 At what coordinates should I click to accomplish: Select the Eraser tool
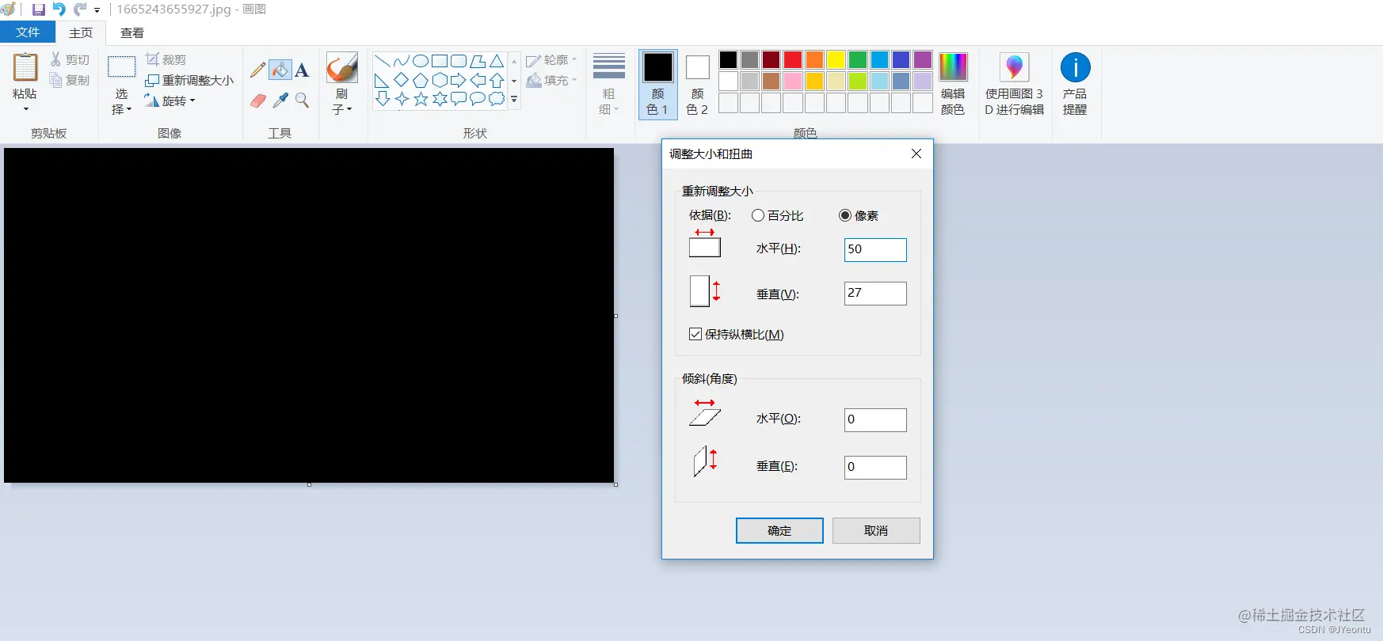pyautogui.click(x=257, y=101)
